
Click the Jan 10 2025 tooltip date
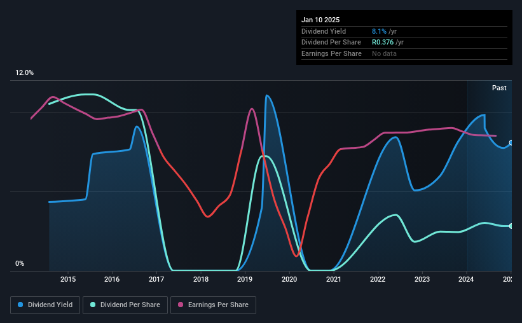coord(320,20)
